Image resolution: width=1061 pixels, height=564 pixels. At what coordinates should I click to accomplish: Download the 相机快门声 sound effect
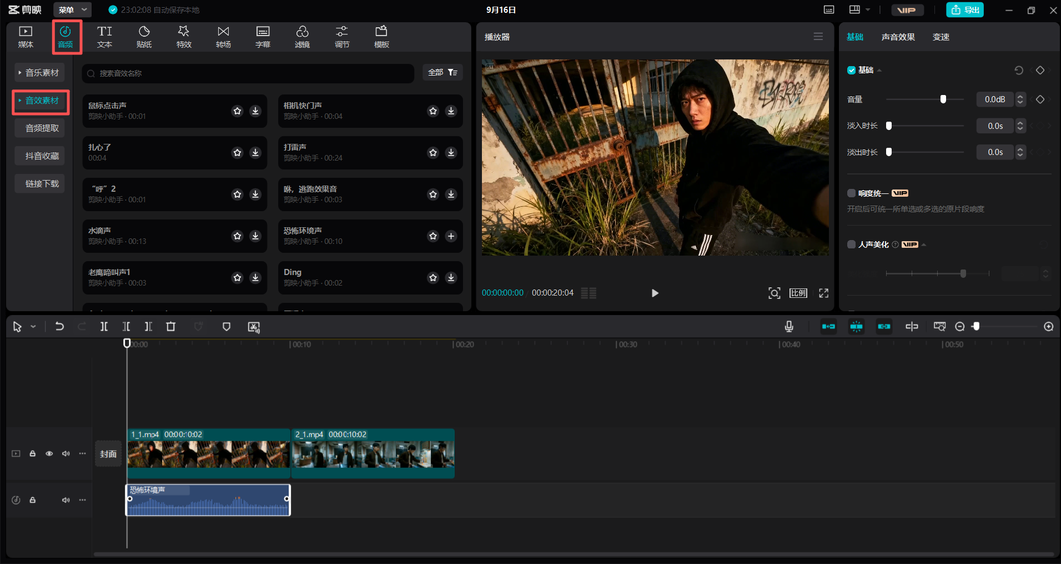coord(451,111)
